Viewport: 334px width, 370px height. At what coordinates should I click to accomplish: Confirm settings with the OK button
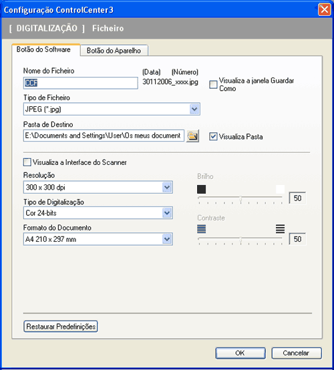click(x=240, y=353)
